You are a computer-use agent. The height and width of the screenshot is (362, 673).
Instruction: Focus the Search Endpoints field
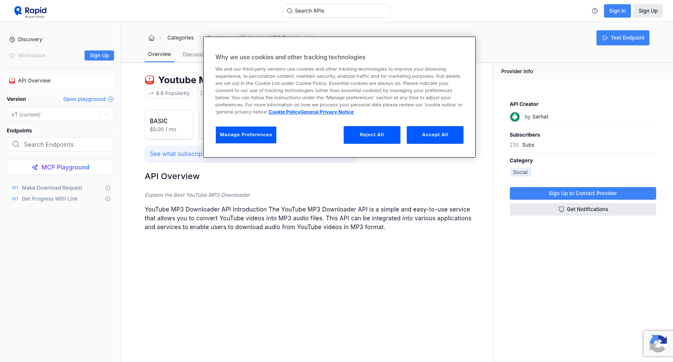coord(60,144)
